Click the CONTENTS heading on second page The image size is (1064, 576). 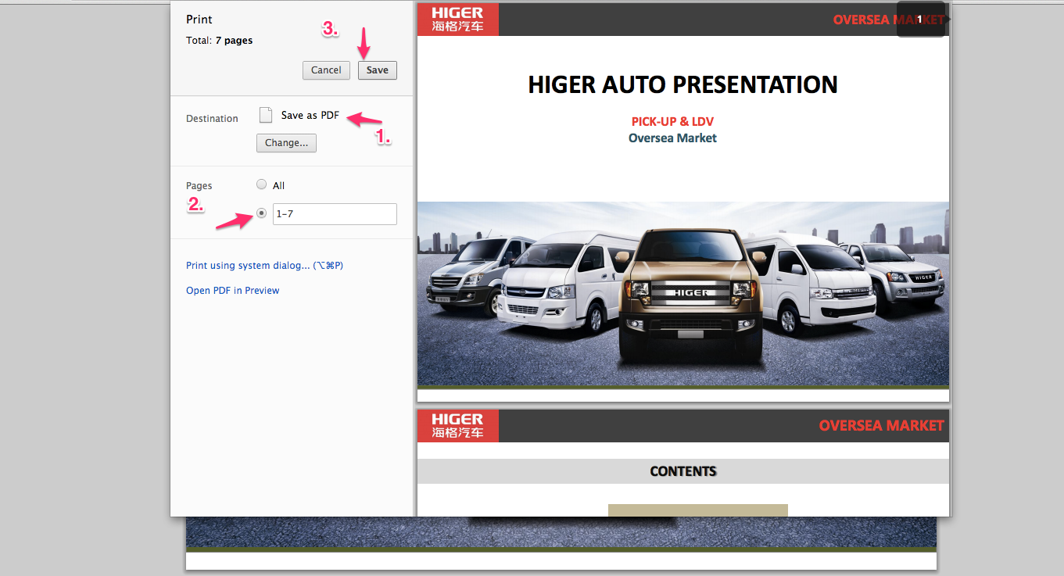pyautogui.click(x=683, y=471)
